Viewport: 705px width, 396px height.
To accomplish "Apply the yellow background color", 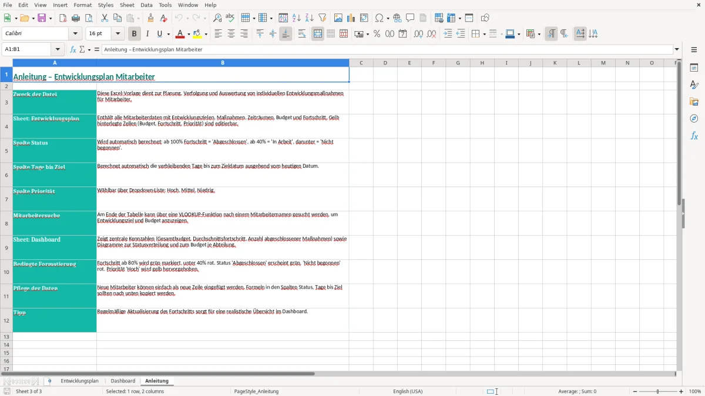I will 198,34.
